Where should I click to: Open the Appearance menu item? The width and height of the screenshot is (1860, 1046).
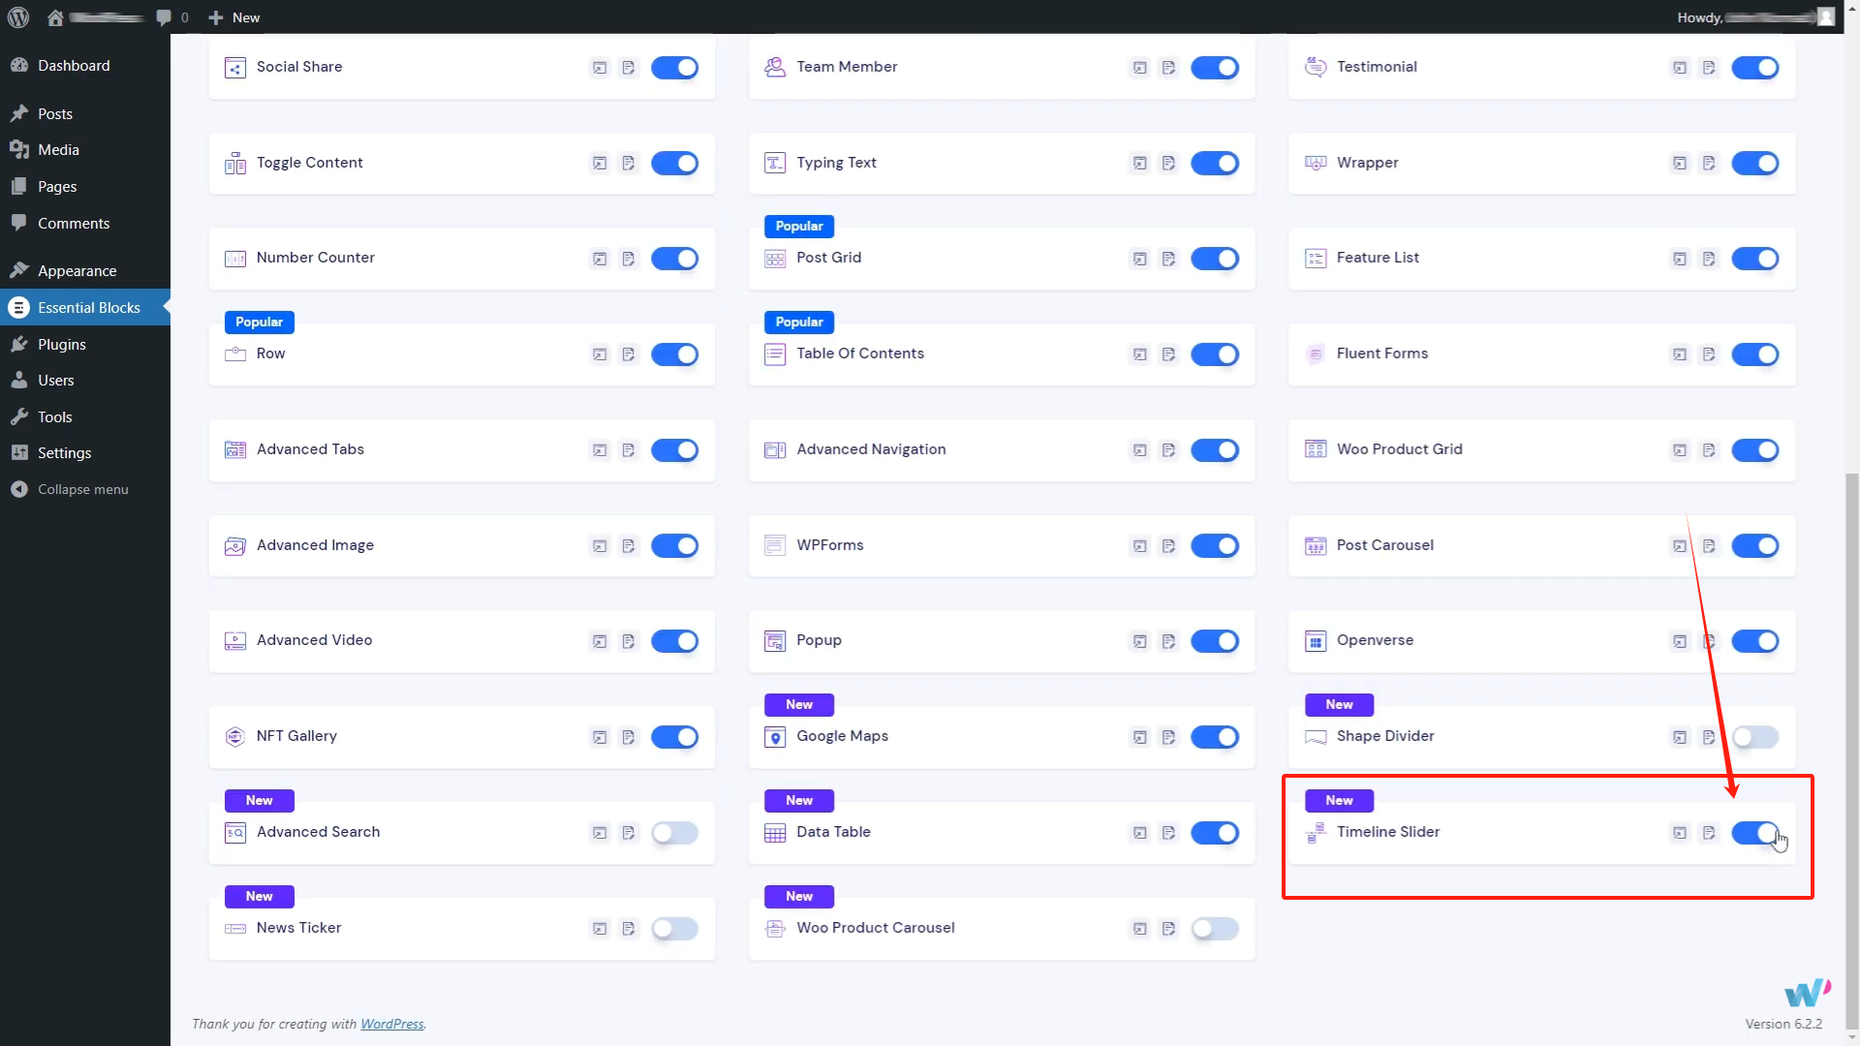[x=77, y=271]
